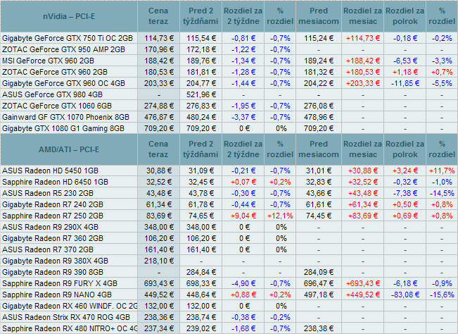458x334 pixels.
Task: Click the 170,96 € current price cell
Action: 159,49
